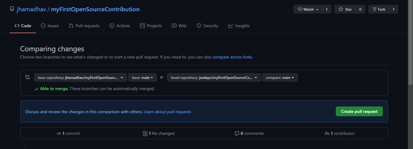The width and height of the screenshot is (413, 149).
Task: Open the Pull requests tab
Action: [x=84, y=26]
